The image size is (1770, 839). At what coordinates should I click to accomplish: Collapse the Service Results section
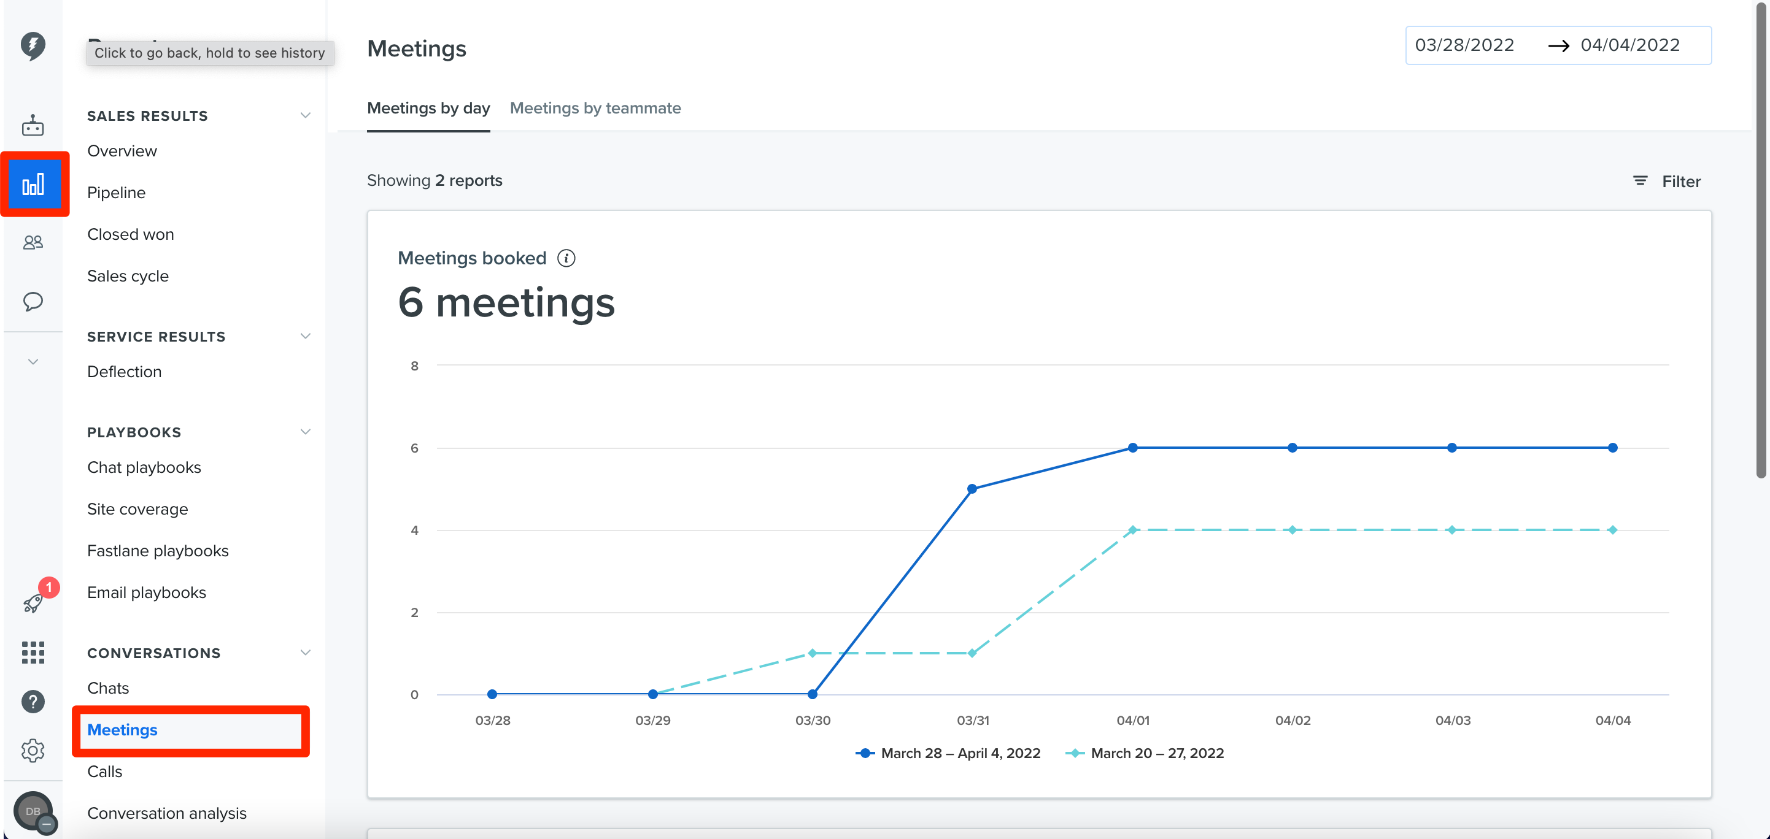(x=305, y=335)
